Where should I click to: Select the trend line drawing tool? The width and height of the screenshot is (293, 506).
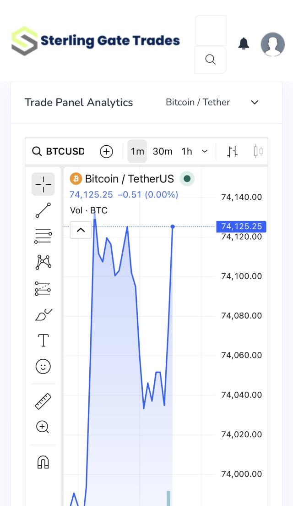[43, 210]
